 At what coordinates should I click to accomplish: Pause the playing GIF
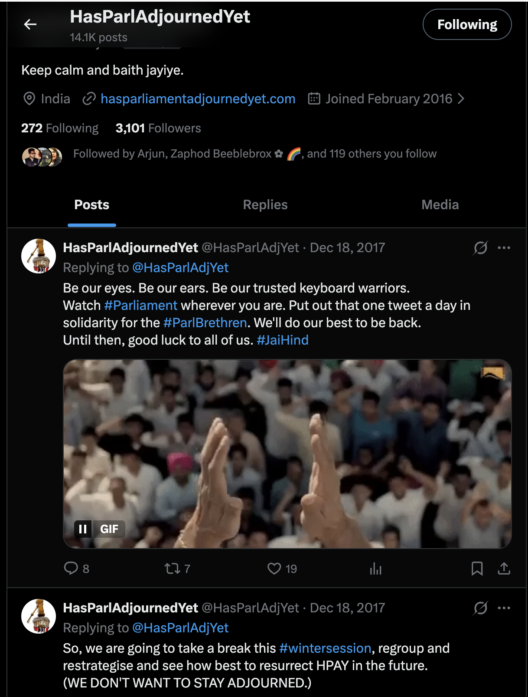click(83, 529)
